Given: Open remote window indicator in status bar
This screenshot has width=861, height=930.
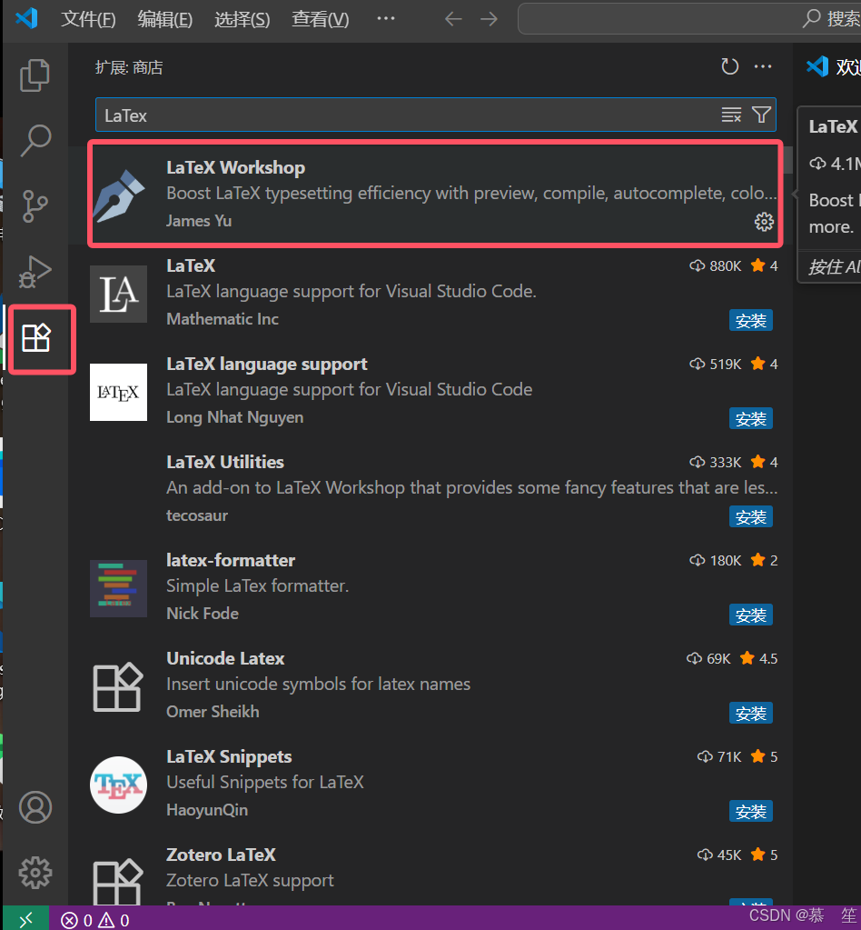Looking at the screenshot, I should tap(26, 919).
